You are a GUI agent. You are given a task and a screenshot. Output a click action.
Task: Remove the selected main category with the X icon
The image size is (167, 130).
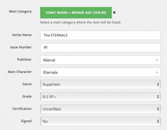[x=114, y=12]
